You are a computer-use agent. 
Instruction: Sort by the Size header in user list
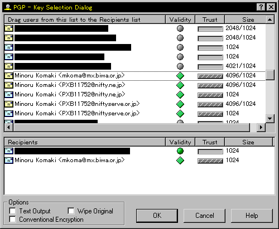pos(246,20)
